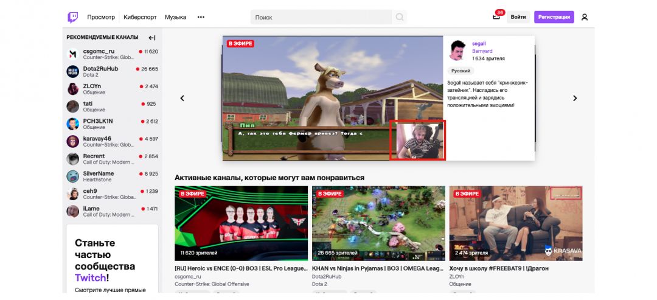Click into the Поиск search field
Viewport: 657px width, 300px height.
[x=322, y=17]
